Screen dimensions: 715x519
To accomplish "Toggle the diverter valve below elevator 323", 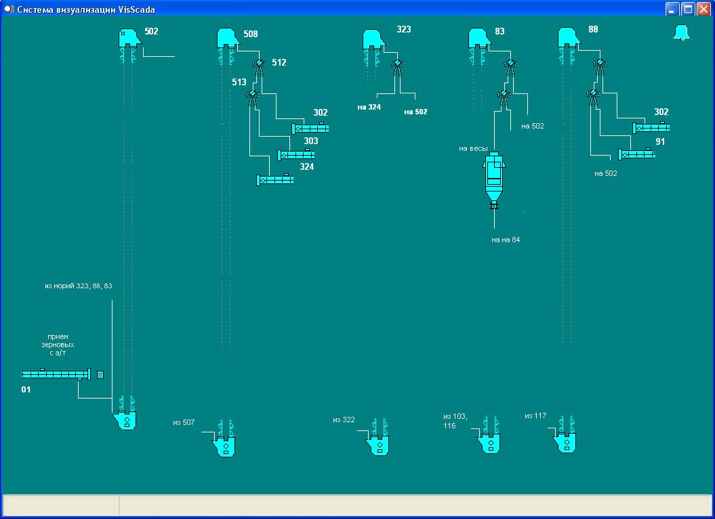I will click(x=397, y=65).
